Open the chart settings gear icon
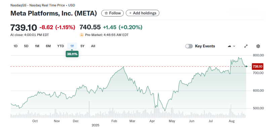The width and height of the screenshot is (269, 129). click(258, 46)
